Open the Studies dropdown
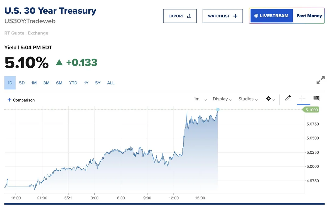The image size is (329, 207). pos(248,99)
